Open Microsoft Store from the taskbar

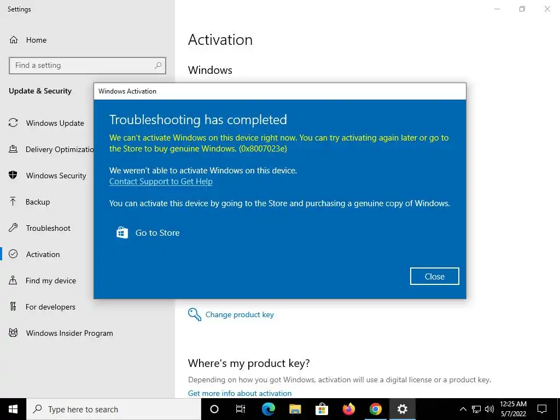[322, 409]
